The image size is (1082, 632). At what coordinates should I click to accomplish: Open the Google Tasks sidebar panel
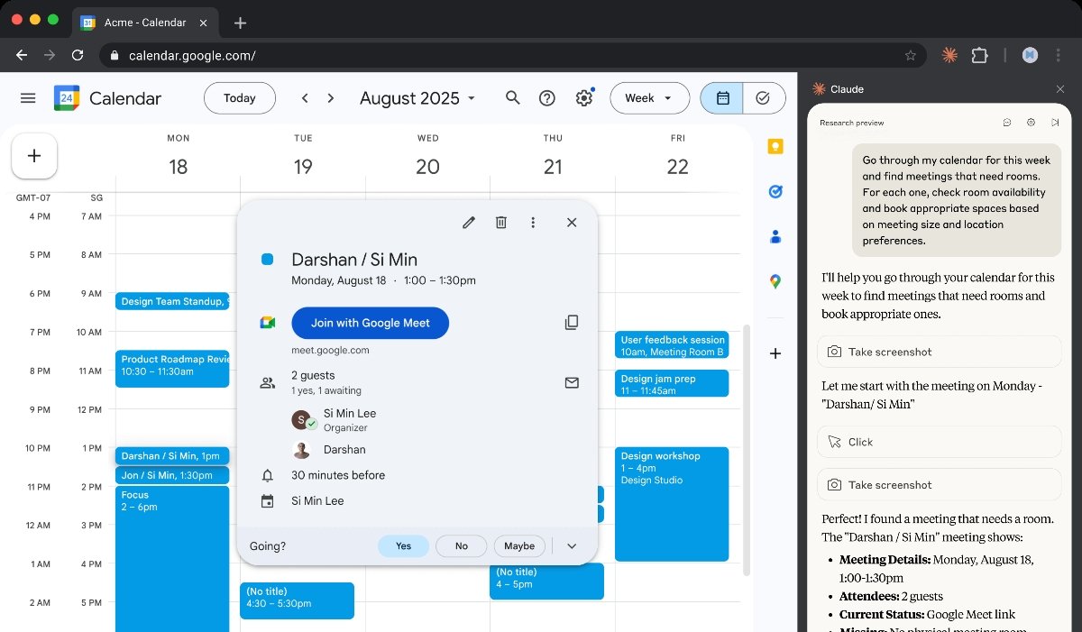(x=775, y=190)
